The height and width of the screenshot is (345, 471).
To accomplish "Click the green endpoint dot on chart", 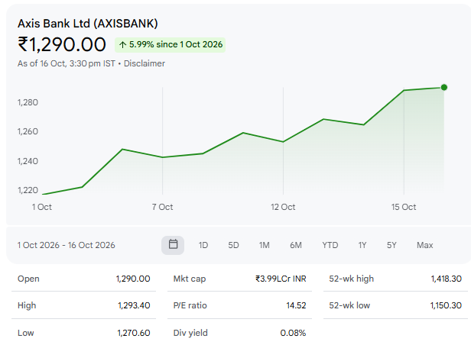I will pos(444,88).
